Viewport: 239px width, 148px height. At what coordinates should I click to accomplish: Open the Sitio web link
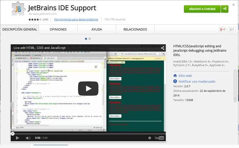pos(185,76)
